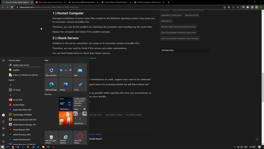Screen dimensions: 264x149
Task: Open Chrome from the taskbar
Action: 13,147
